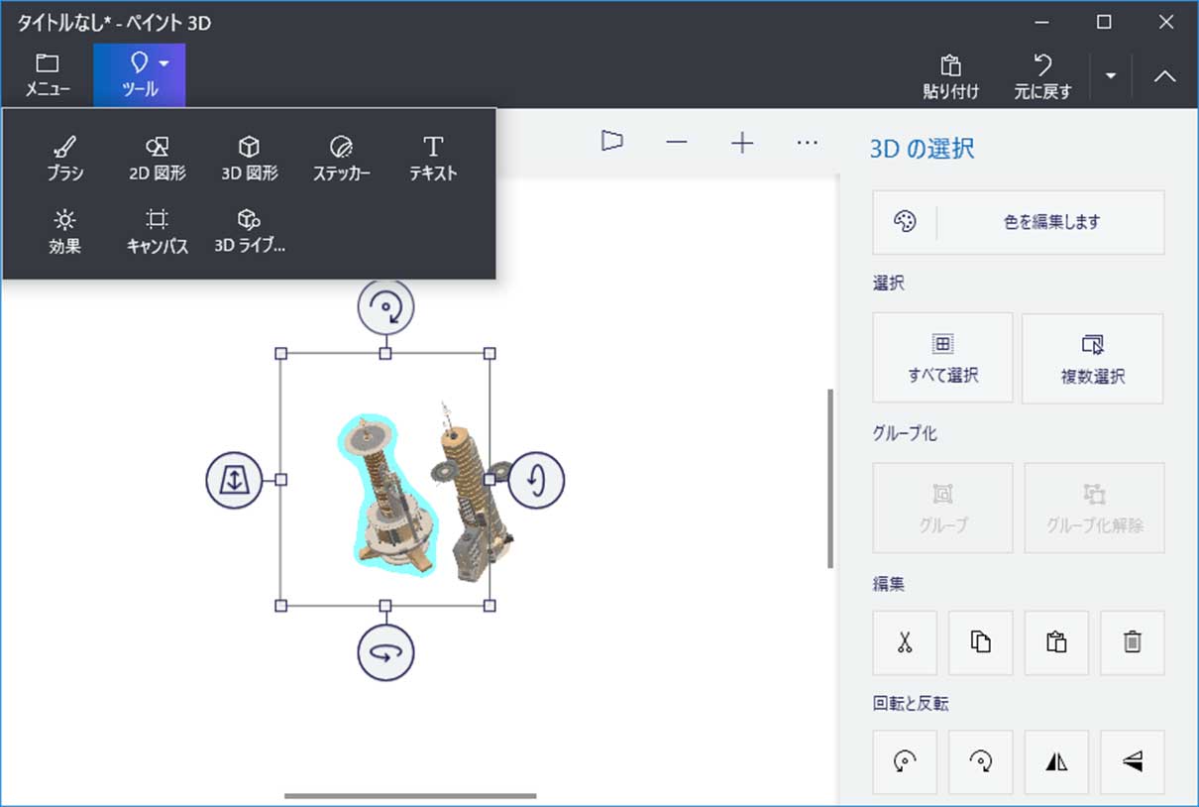Click 複数選択 button
This screenshot has width=1199, height=807.
click(x=1092, y=358)
